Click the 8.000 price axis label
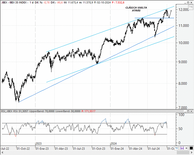194x155 pixels. click(183, 84)
